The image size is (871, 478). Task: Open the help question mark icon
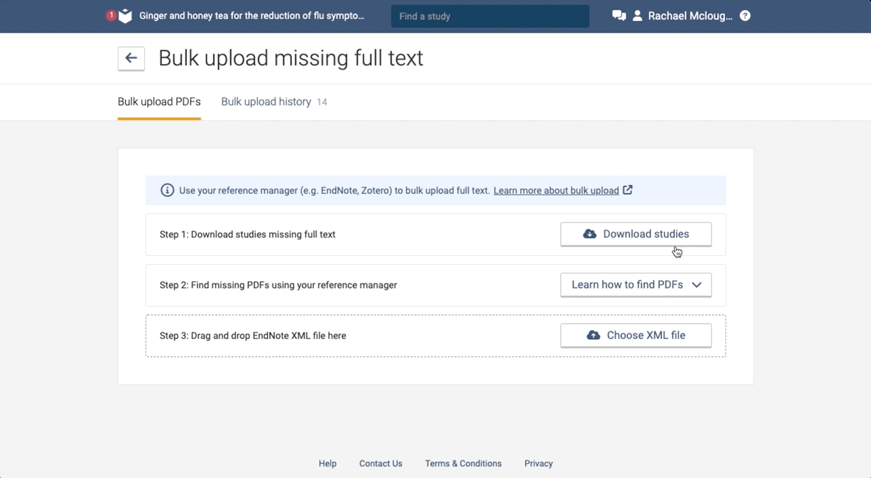pos(745,16)
